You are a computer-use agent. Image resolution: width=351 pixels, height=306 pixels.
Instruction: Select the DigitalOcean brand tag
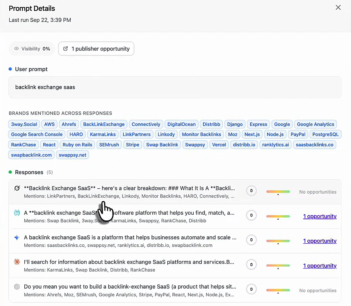tap(181, 124)
